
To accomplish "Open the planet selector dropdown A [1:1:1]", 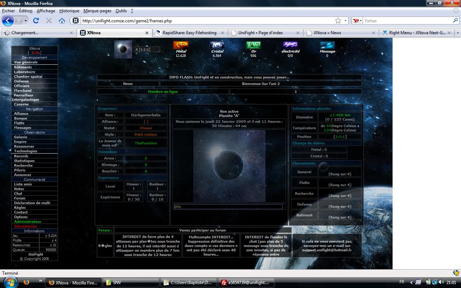I will point(147,49).
